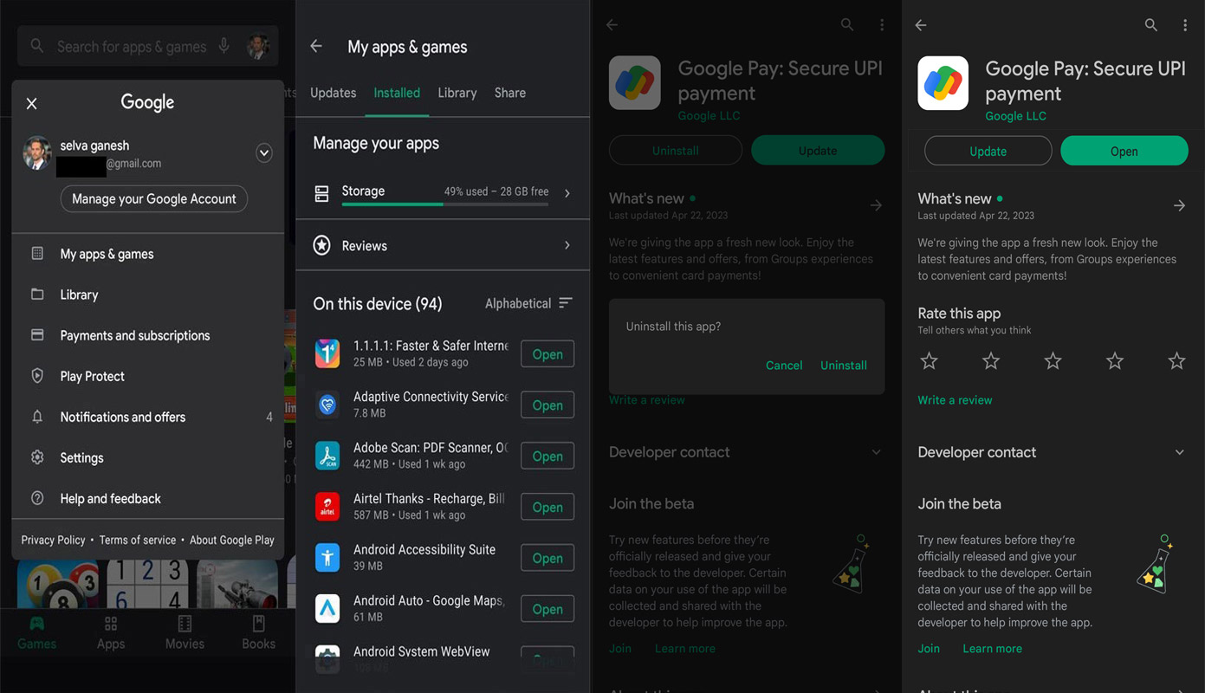Viewport: 1205px width, 693px height.
Task: Select the Share tab
Action: coord(510,93)
